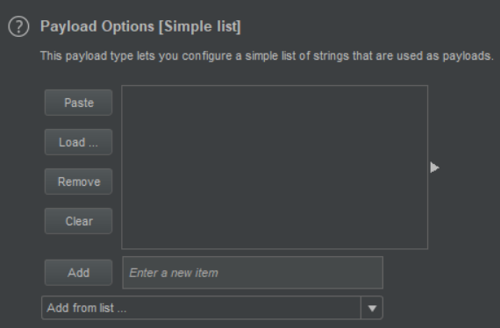
Task: Open the predefined payload lists dropdown
Action: point(212,308)
